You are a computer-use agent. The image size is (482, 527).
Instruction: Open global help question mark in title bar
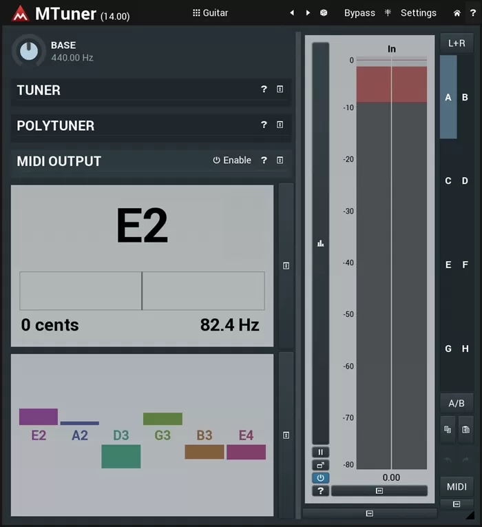(473, 13)
